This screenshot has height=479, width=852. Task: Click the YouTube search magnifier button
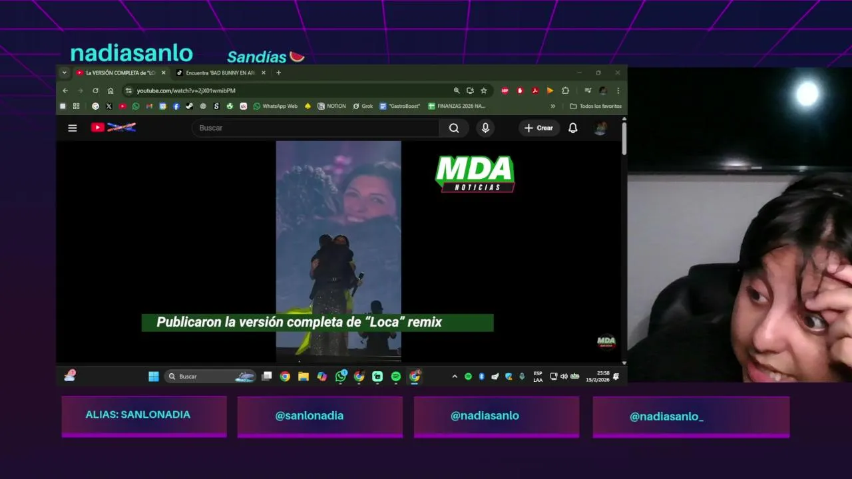(x=454, y=128)
